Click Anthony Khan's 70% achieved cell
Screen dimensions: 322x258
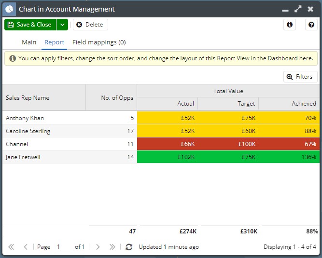[x=289, y=118]
